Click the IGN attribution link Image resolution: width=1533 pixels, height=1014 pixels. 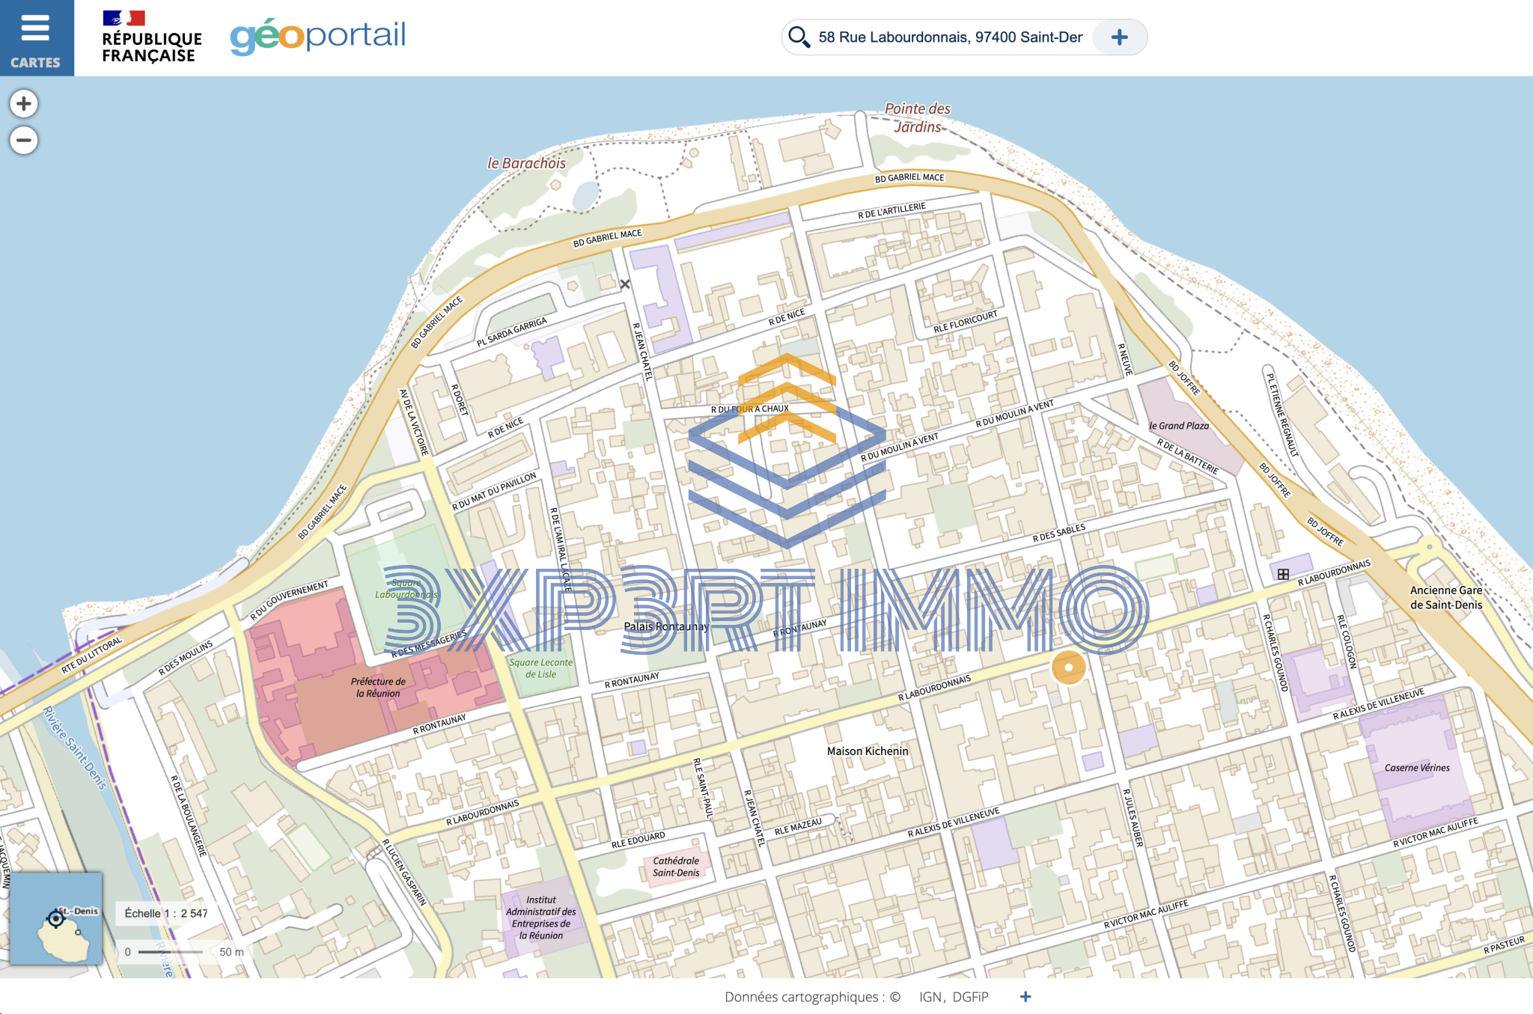(930, 997)
